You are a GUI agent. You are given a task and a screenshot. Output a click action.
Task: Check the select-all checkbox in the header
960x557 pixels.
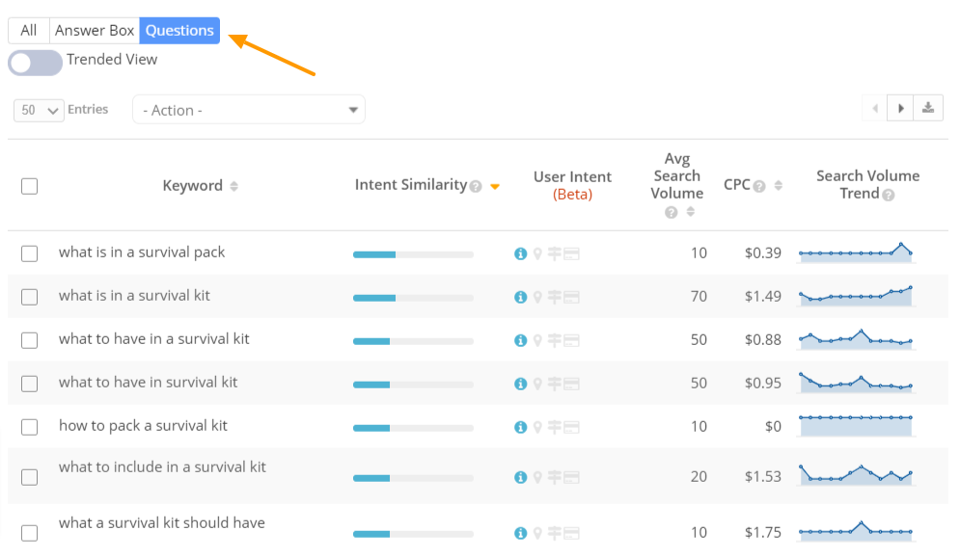(29, 186)
